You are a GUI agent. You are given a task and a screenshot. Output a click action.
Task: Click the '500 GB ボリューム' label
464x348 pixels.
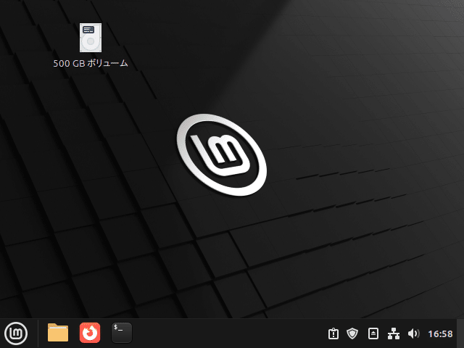click(91, 63)
